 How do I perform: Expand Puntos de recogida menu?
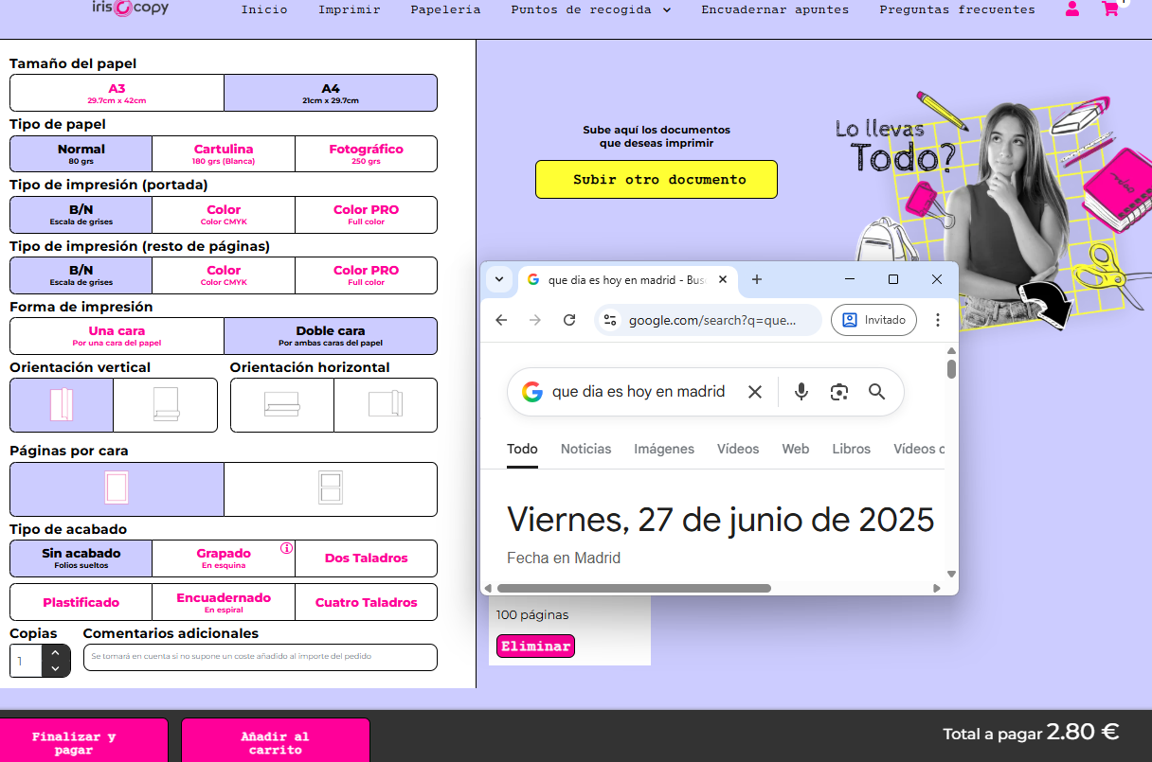[x=591, y=9]
